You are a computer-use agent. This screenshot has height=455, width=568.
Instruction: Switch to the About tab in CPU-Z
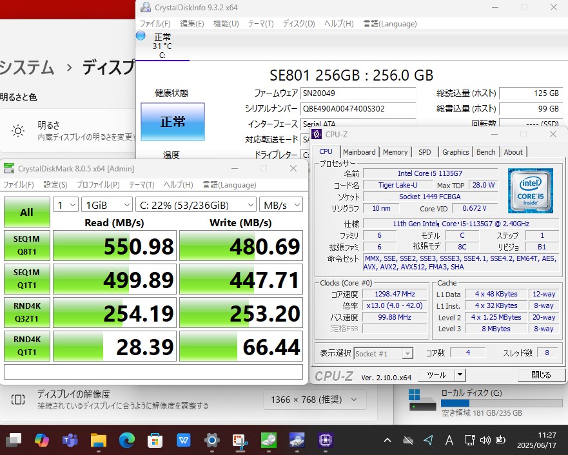tap(513, 152)
